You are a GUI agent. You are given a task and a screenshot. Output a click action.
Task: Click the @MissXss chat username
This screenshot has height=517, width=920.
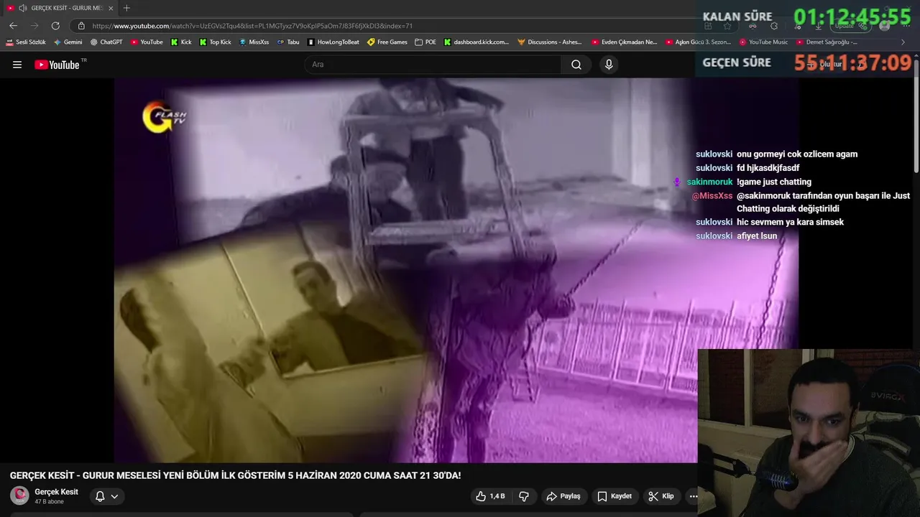712,196
